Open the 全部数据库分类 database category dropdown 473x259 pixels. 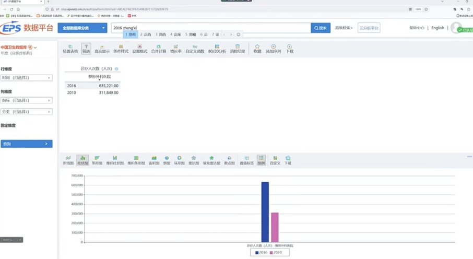coord(82,28)
